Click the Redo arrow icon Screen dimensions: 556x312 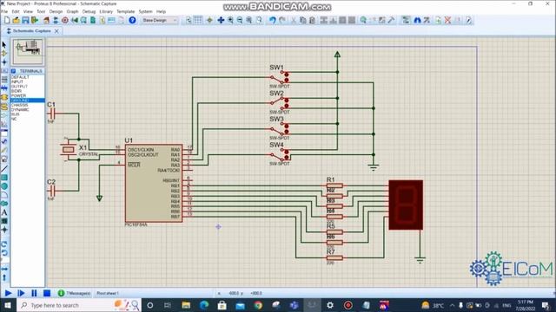coord(281,20)
